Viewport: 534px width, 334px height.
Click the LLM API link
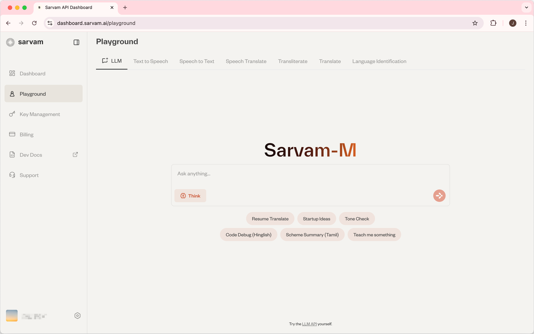[309, 324]
